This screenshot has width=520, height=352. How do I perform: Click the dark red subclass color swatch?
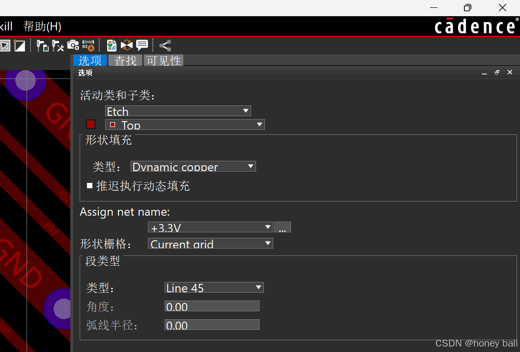pyautogui.click(x=90, y=125)
